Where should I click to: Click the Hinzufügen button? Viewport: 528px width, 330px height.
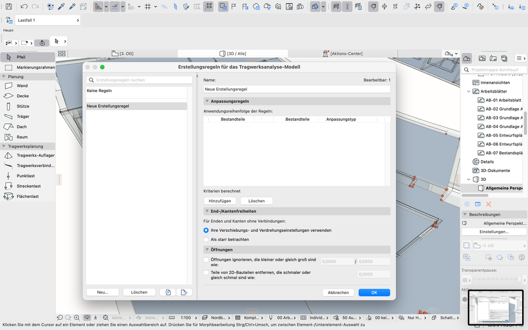click(220, 201)
